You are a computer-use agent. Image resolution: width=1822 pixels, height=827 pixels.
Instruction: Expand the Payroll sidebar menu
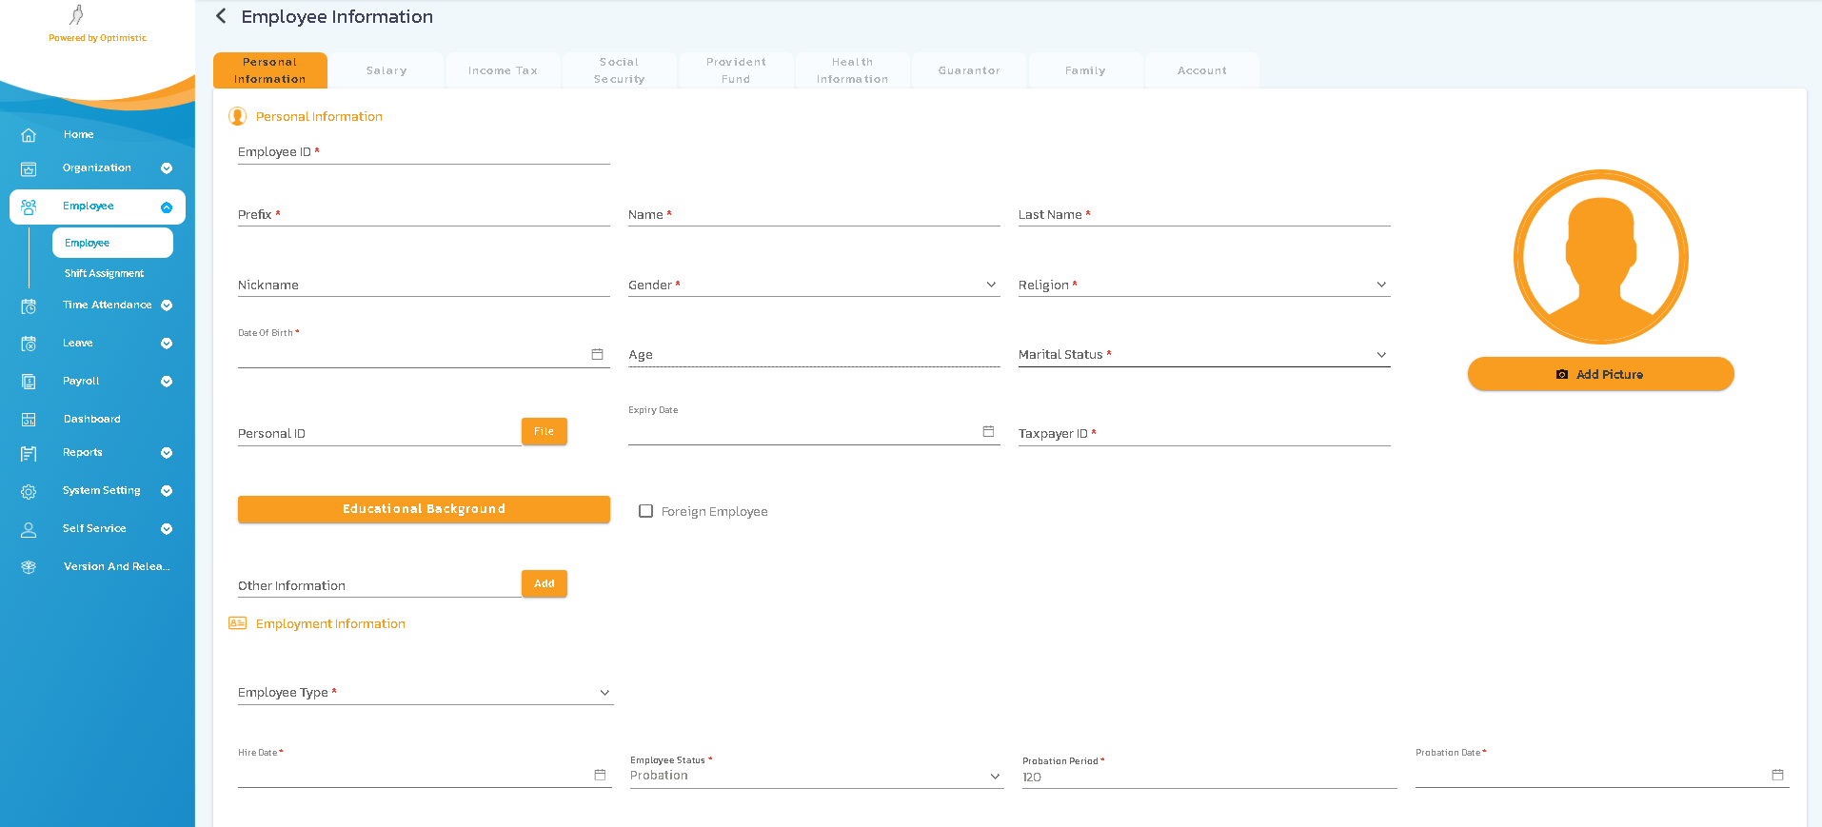pyautogui.click(x=167, y=382)
